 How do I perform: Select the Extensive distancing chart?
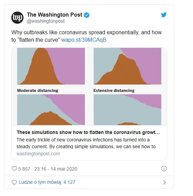[x=127, y=110]
